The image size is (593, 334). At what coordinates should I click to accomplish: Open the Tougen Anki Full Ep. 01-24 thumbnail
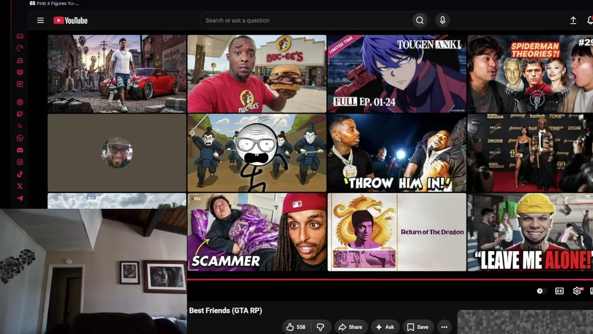click(397, 74)
